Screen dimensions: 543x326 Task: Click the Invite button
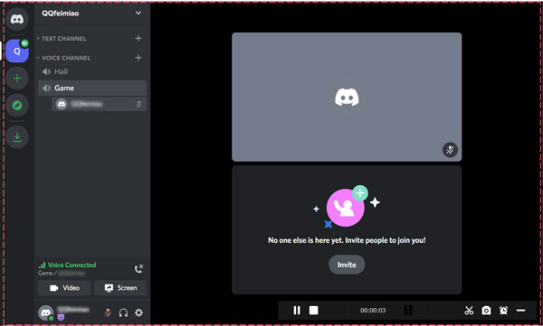347,265
